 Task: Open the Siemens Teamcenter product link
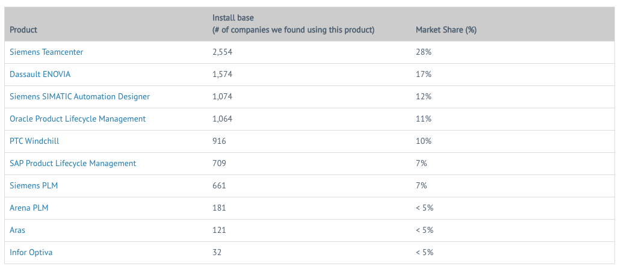click(x=46, y=52)
